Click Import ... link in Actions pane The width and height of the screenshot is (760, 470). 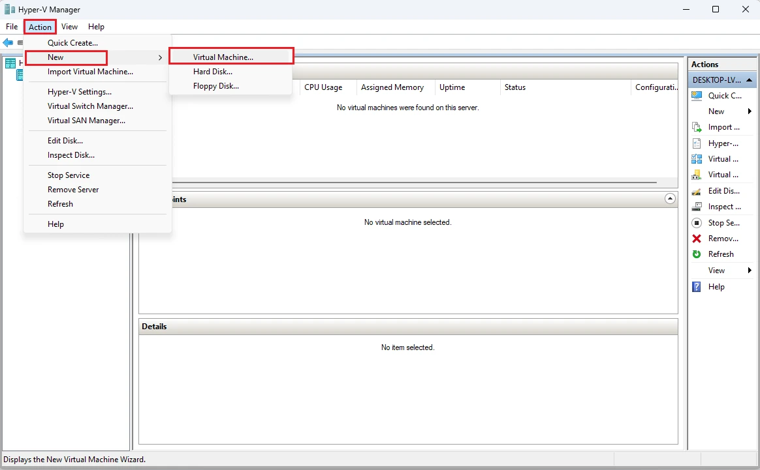[x=723, y=127]
